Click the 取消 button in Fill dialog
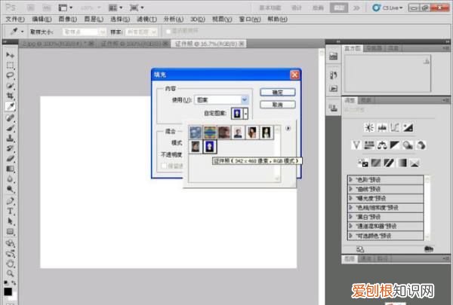The image size is (453, 305). click(x=277, y=105)
